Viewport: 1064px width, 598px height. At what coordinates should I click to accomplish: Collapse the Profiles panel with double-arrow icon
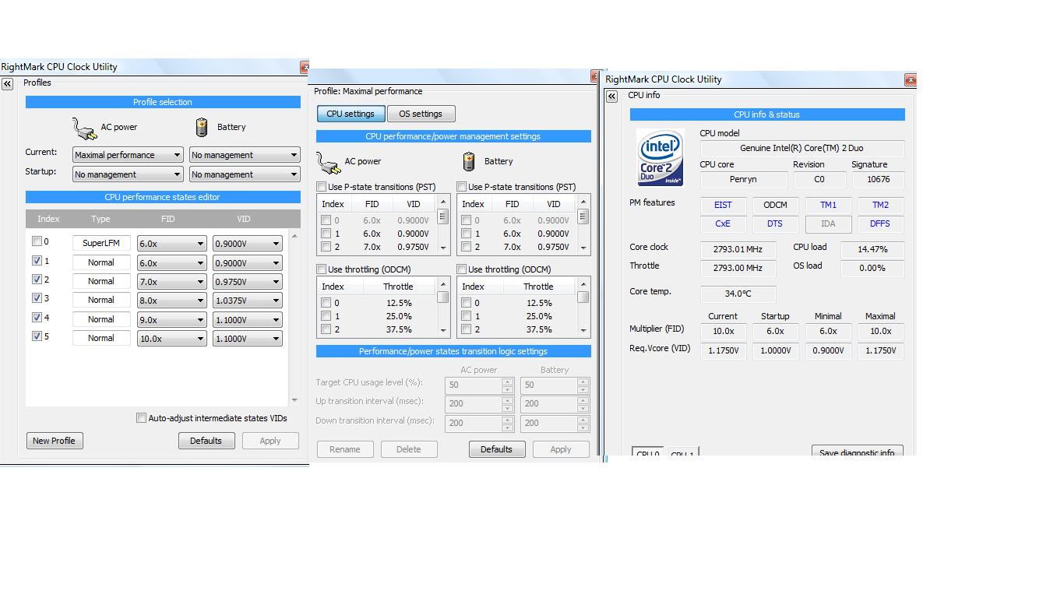click(7, 83)
